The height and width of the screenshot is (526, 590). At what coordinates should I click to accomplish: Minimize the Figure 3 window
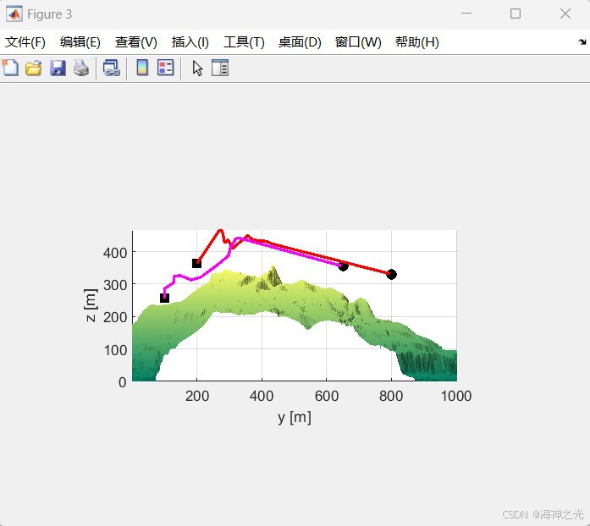coord(466,14)
